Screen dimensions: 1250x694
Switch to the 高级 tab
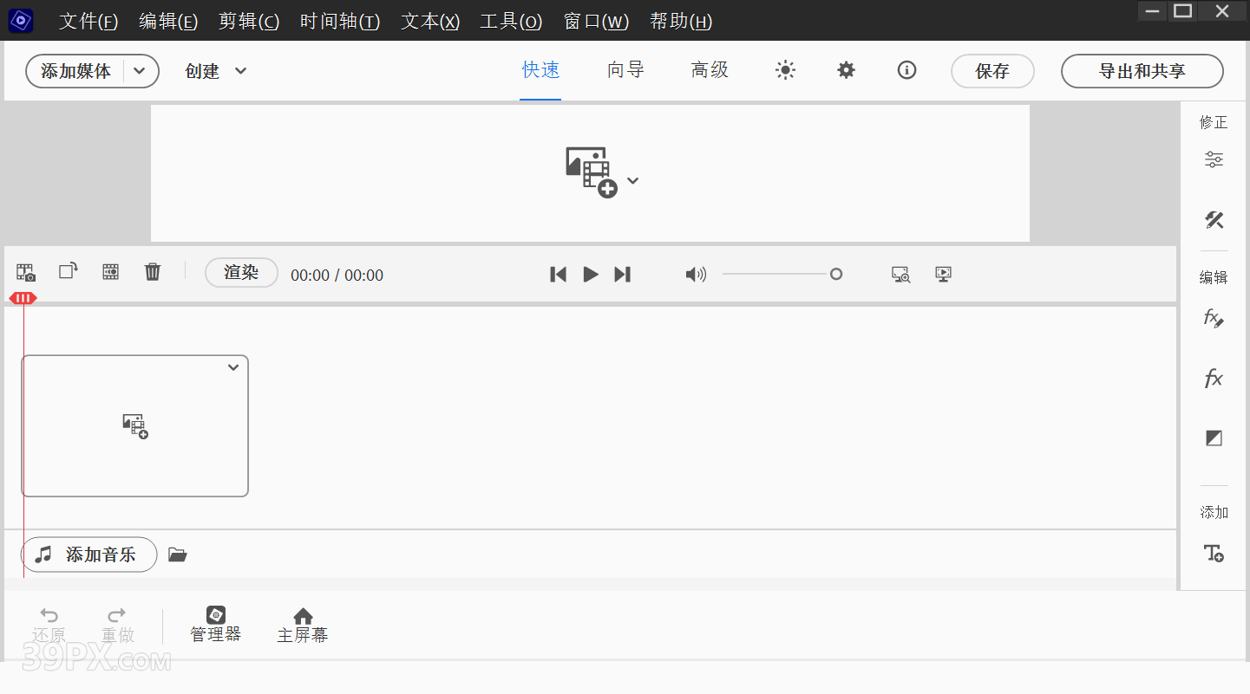pos(710,70)
